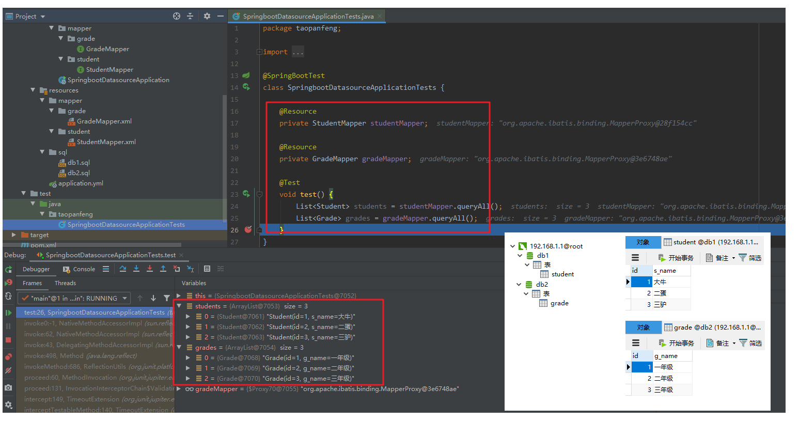
Task: Toggle Mute Breakpoints in debug sidebar
Action: coord(8,370)
